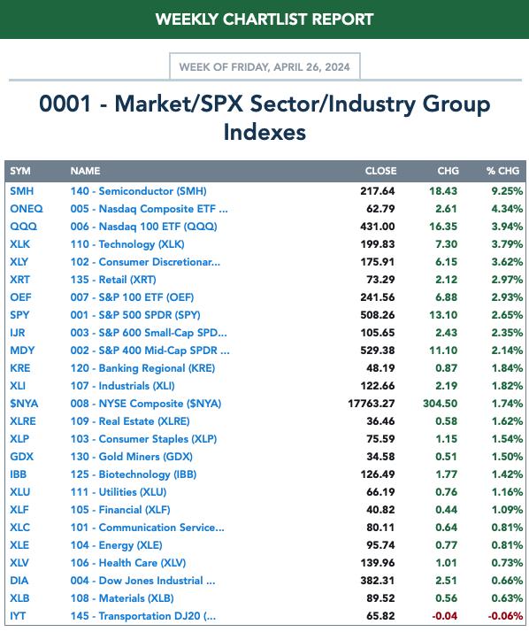Open 006 - Nasdaq 100 ETF (QQQ)
The height and width of the screenshot is (632, 529).
pyautogui.click(x=143, y=227)
